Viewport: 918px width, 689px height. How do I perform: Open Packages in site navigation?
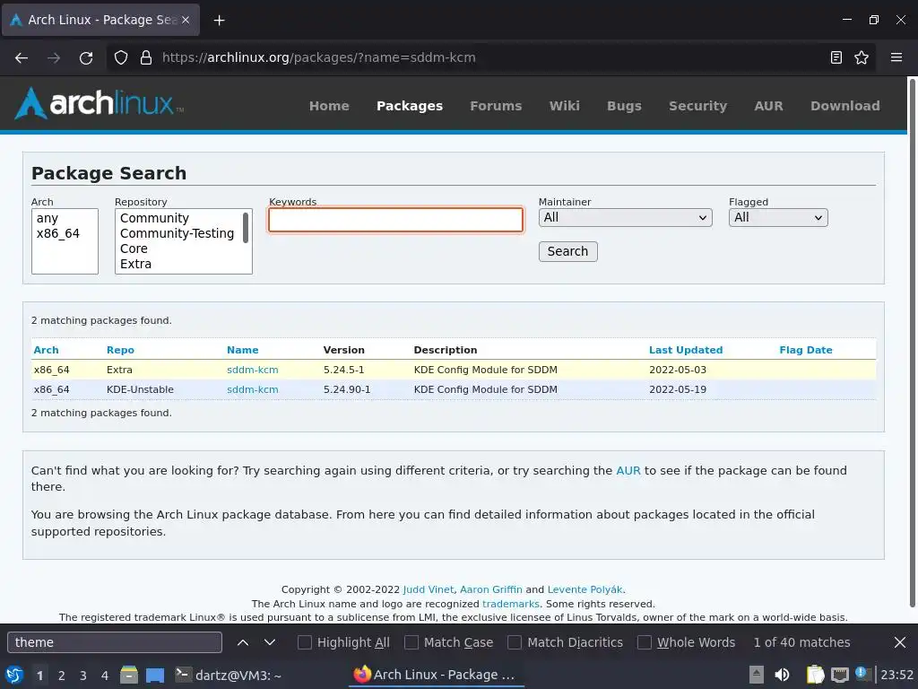(x=410, y=106)
